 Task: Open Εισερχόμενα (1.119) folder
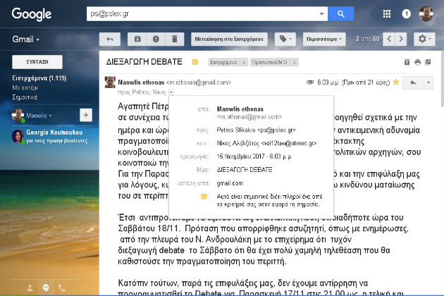(x=39, y=78)
